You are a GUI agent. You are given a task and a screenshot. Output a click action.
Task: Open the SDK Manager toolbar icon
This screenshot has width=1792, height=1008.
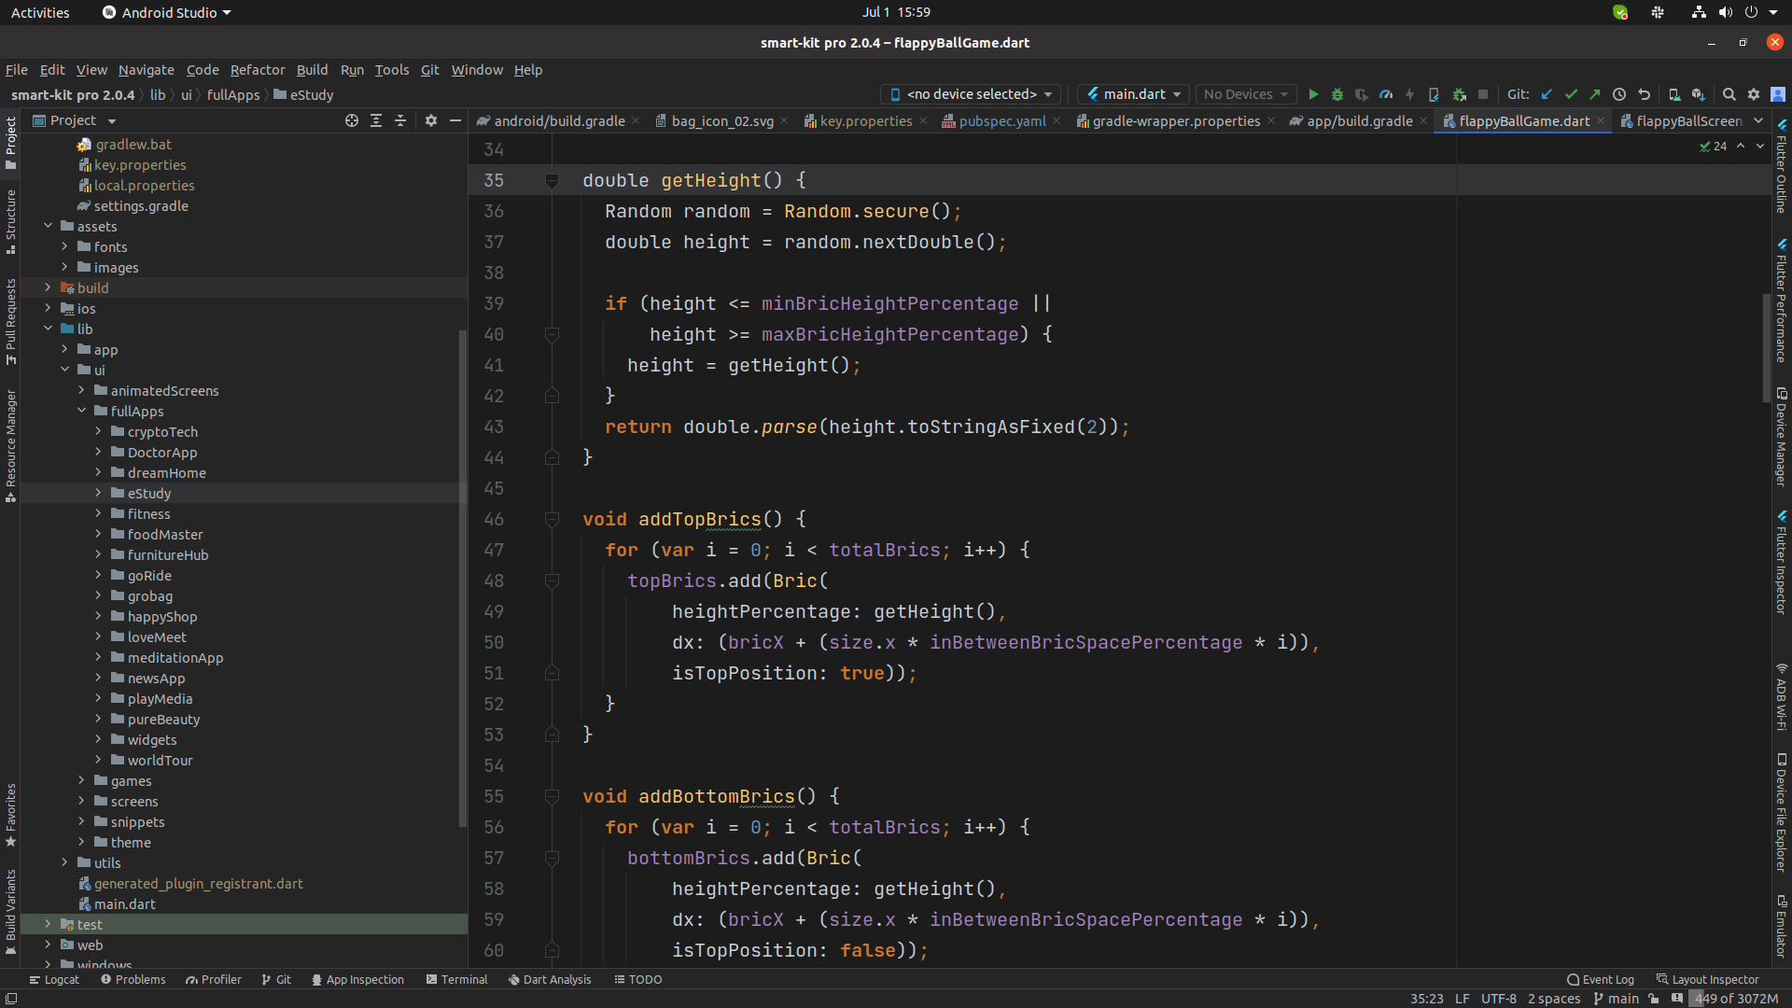(1699, 94)
